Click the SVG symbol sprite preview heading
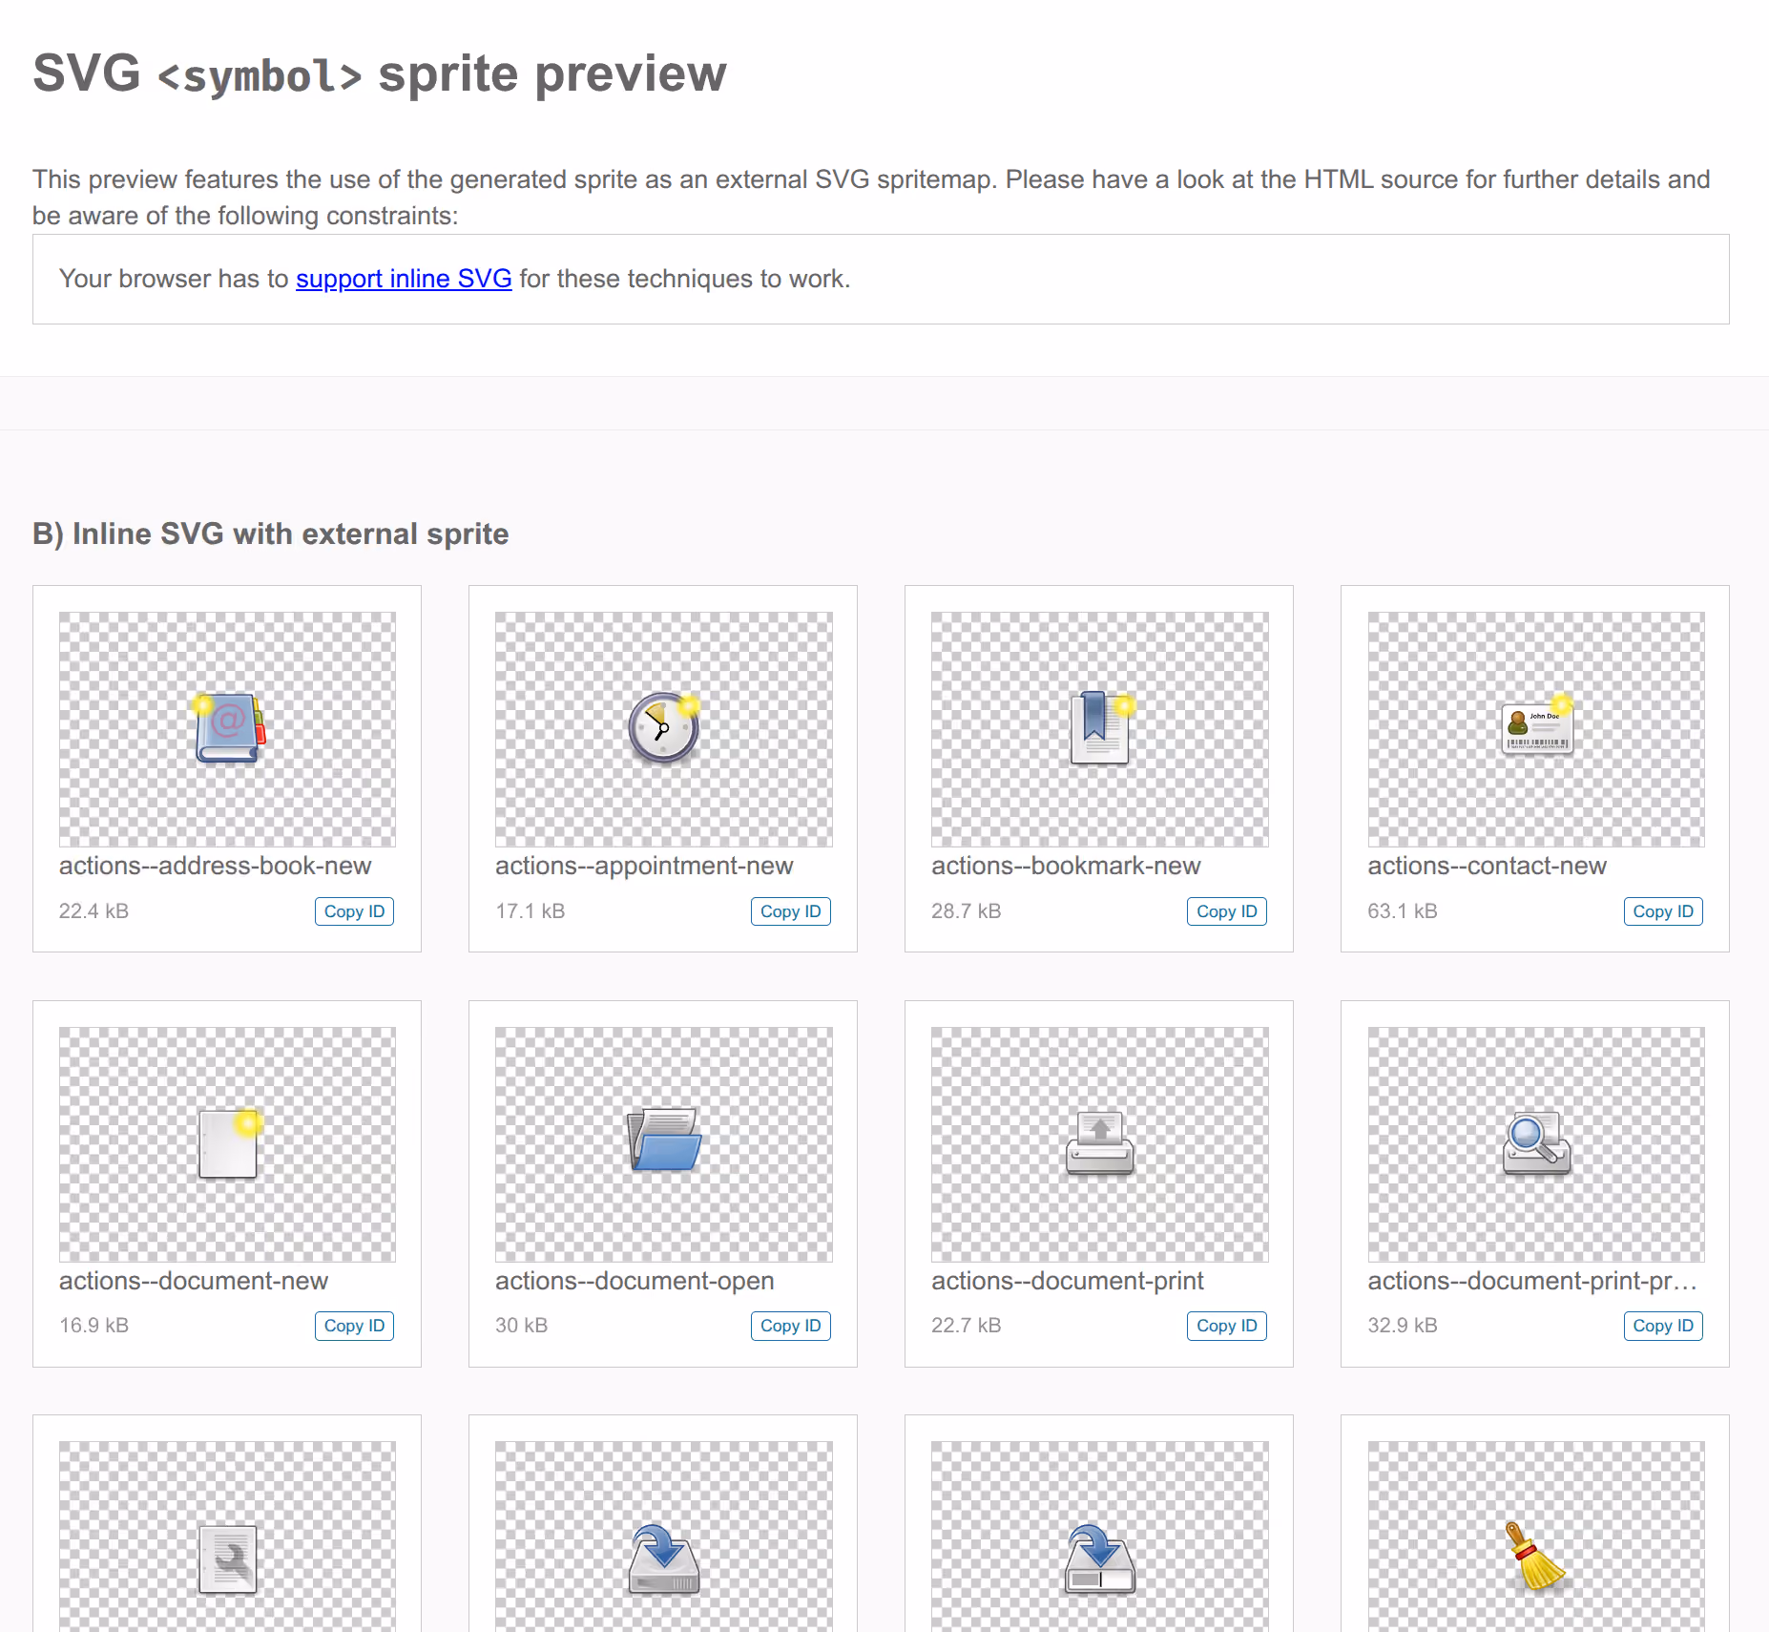Screen dimensions: 1769x1632 click(380, 73)
